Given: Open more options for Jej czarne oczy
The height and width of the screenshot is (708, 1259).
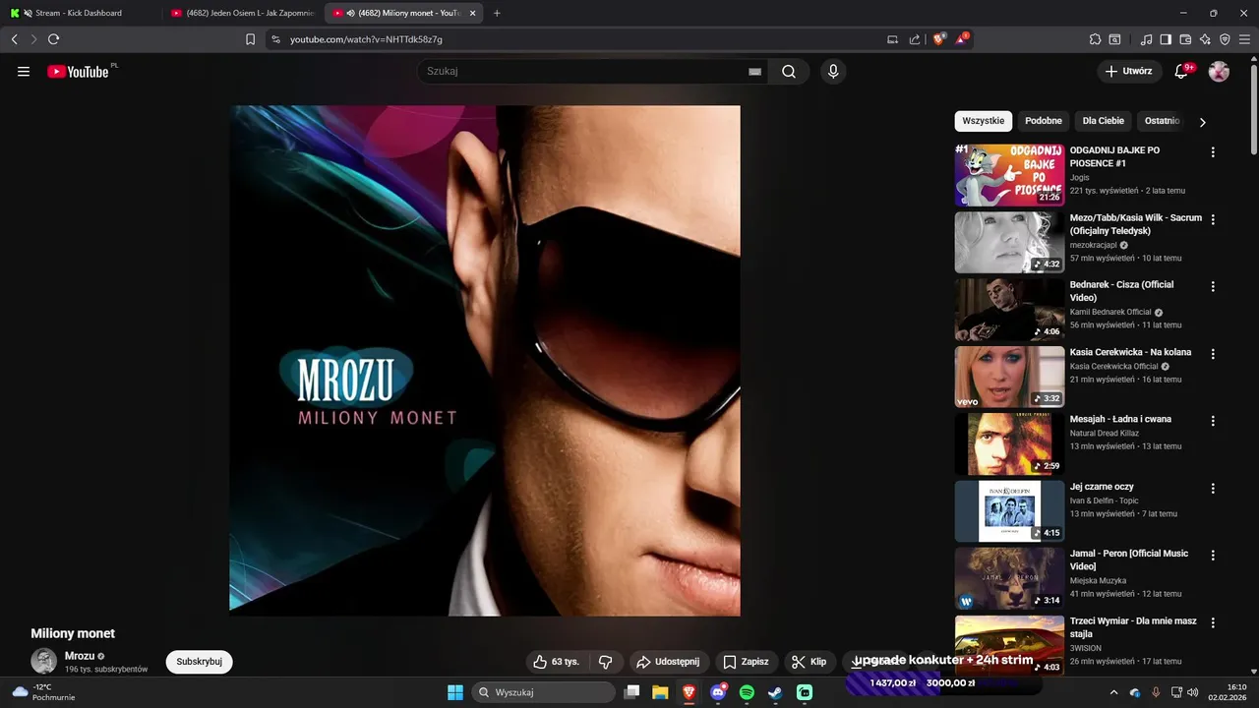Looking at the screenshot, I should pos(1213,489).
